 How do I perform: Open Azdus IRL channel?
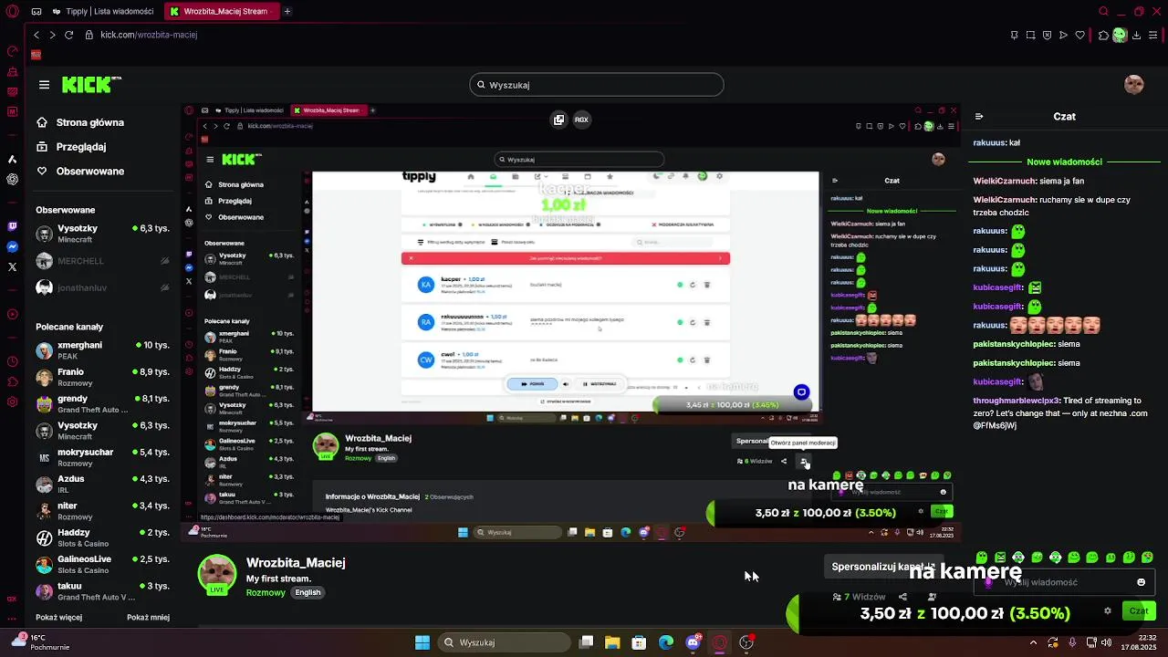102,484
